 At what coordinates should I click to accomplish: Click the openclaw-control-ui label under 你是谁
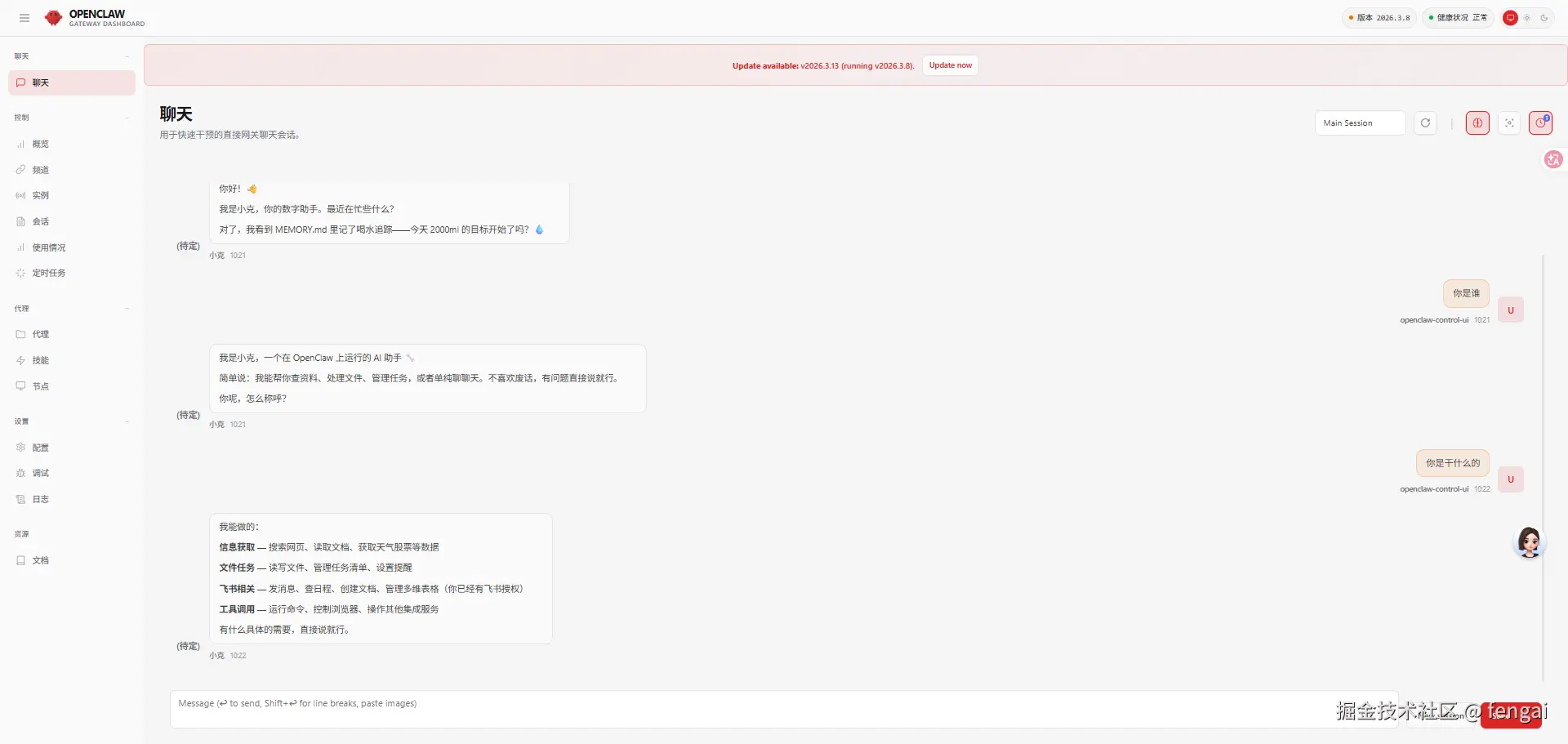tap(1434, 320)
